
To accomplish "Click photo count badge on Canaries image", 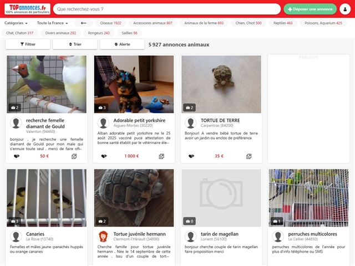I will point(15,221).
